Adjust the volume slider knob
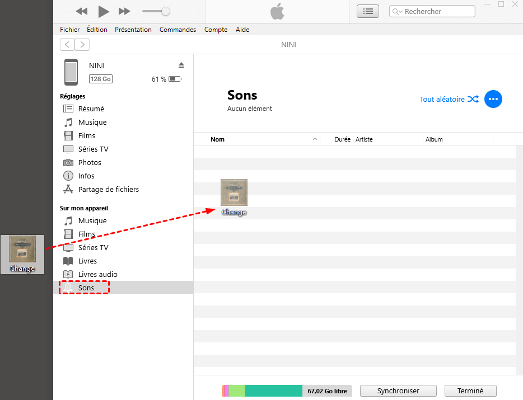The width and height of the screenshot is (523, 400). click(165, 11)
